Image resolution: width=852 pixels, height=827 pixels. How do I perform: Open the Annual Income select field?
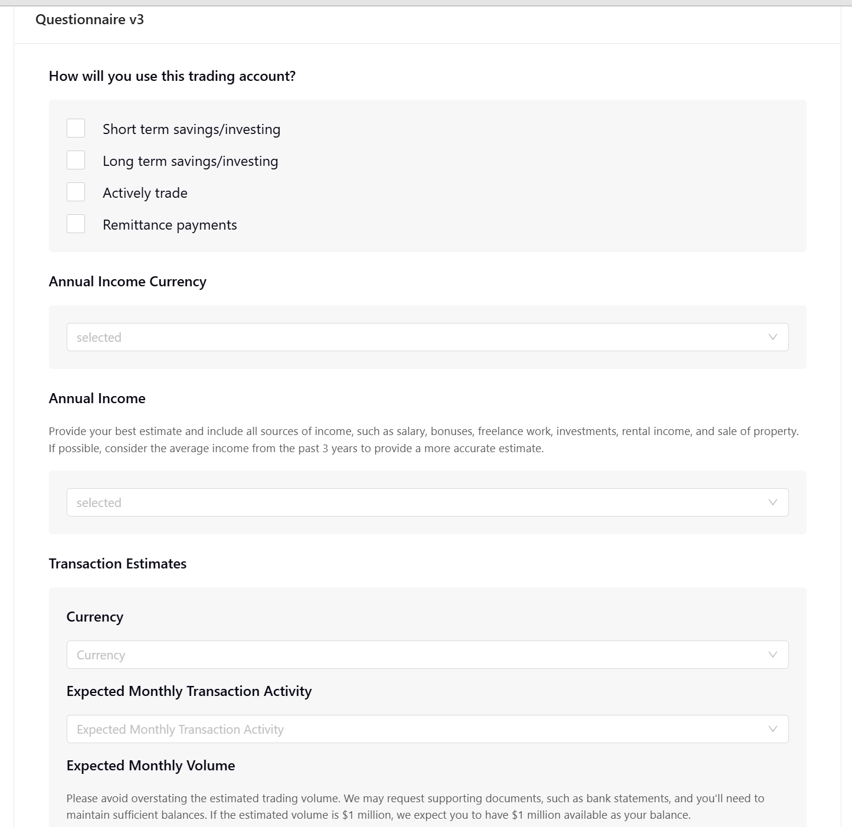427,502
